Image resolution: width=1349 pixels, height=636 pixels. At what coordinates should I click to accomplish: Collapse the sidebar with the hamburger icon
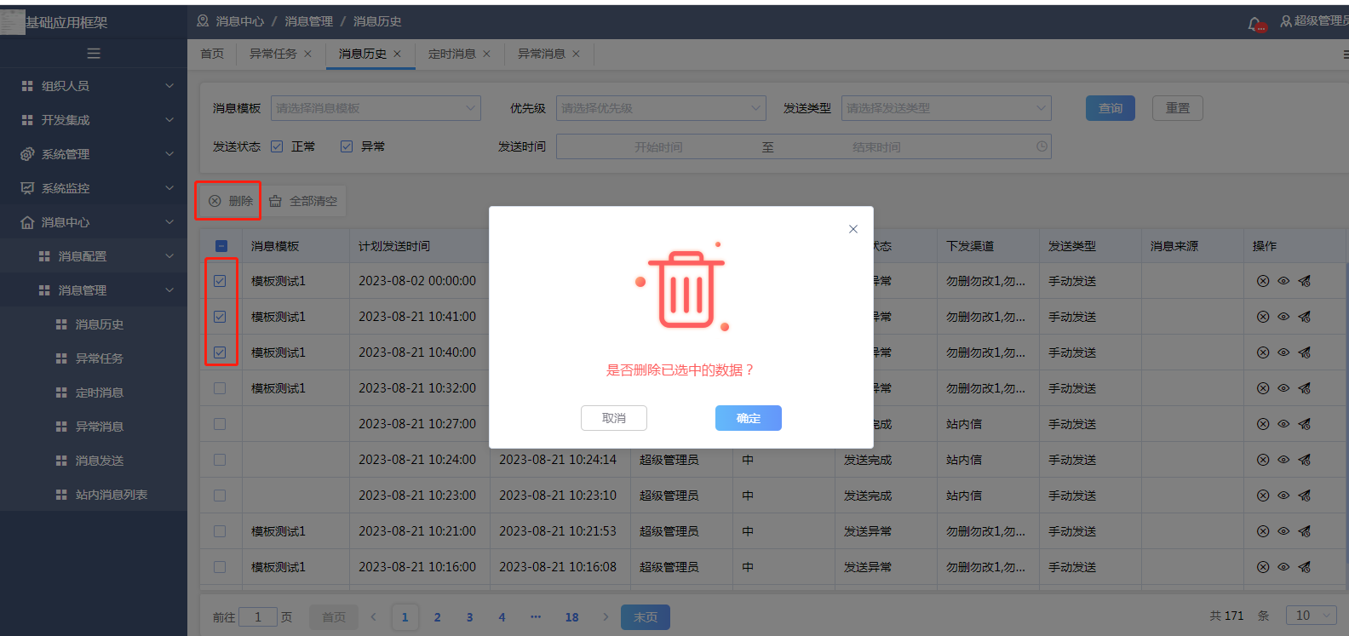(x=94, y=54)
